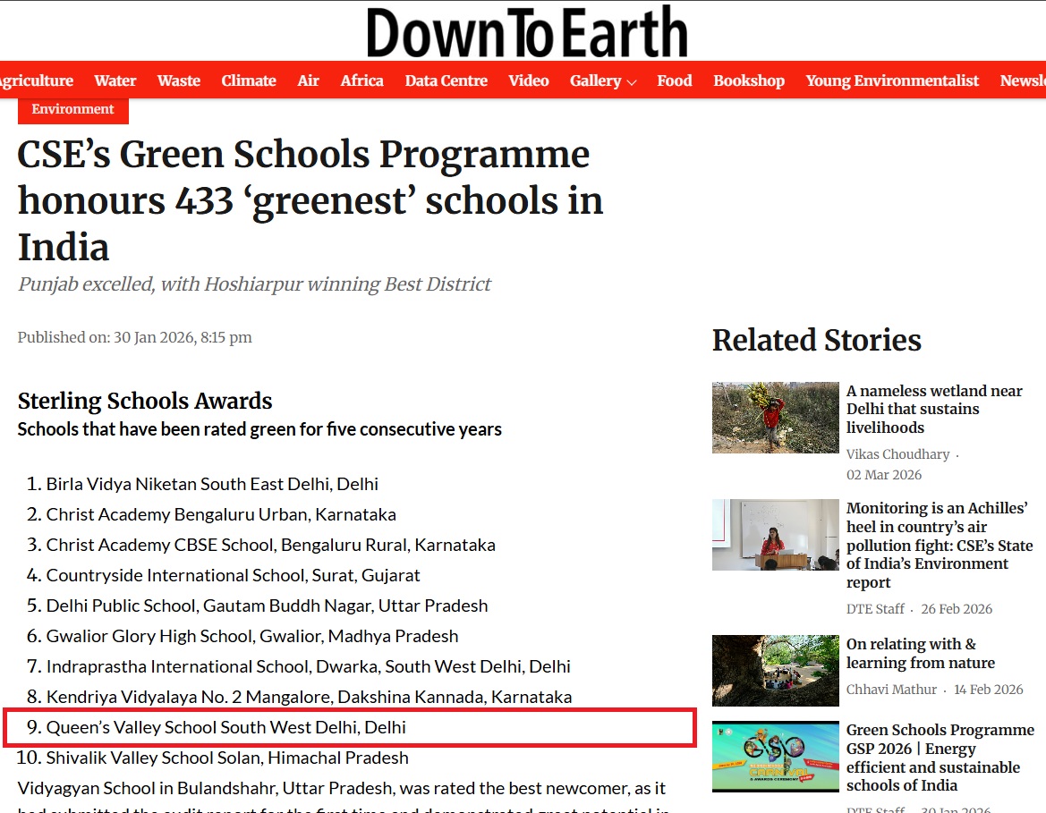Open 'On relating with & learning from nature'
The width and height of the screenshot is (1046, 813).
920,653
